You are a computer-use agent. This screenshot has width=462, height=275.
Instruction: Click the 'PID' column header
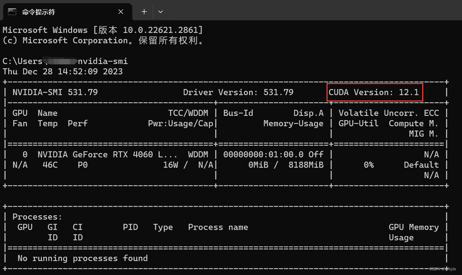[x=130, y=227]
